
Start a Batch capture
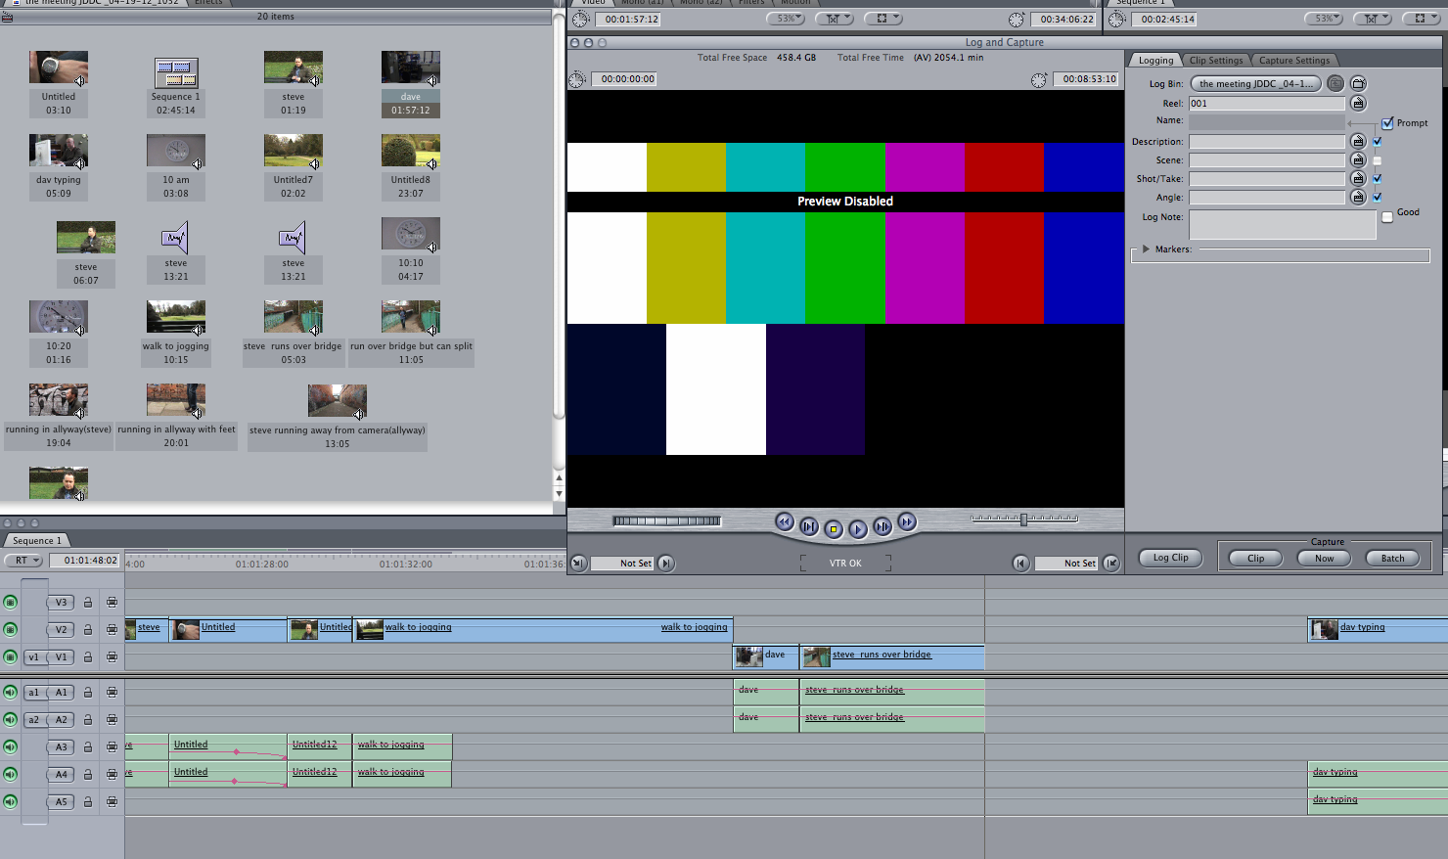(x=1391, y=558)
